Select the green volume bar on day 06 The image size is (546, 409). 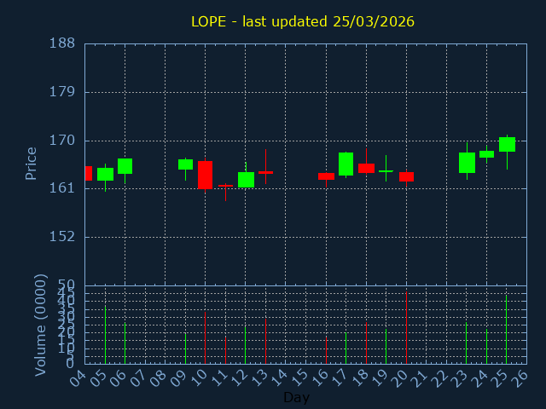(x=125, y=343)
